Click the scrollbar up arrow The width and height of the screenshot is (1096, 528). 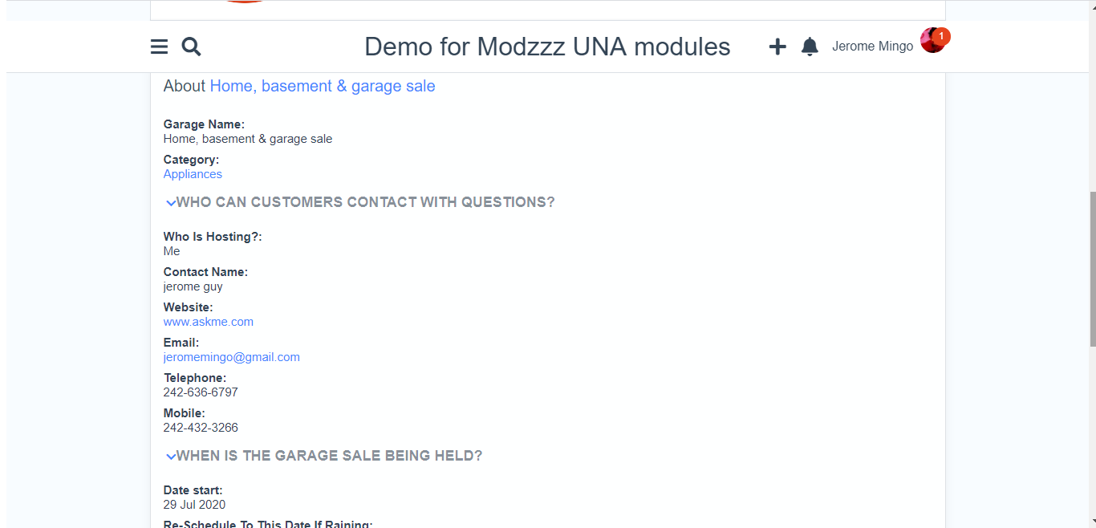point(1092,5)
